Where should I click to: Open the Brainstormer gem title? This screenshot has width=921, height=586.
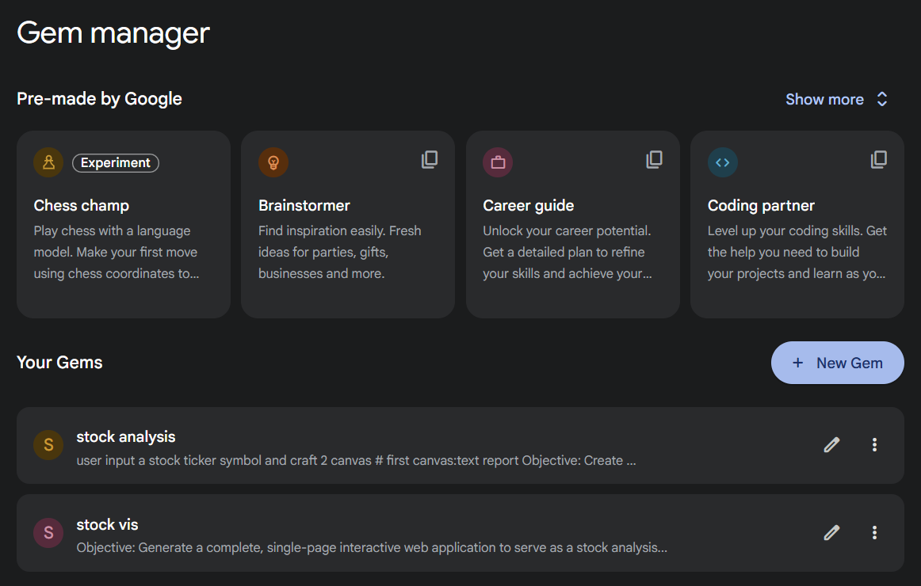click(x=304, y=206)
